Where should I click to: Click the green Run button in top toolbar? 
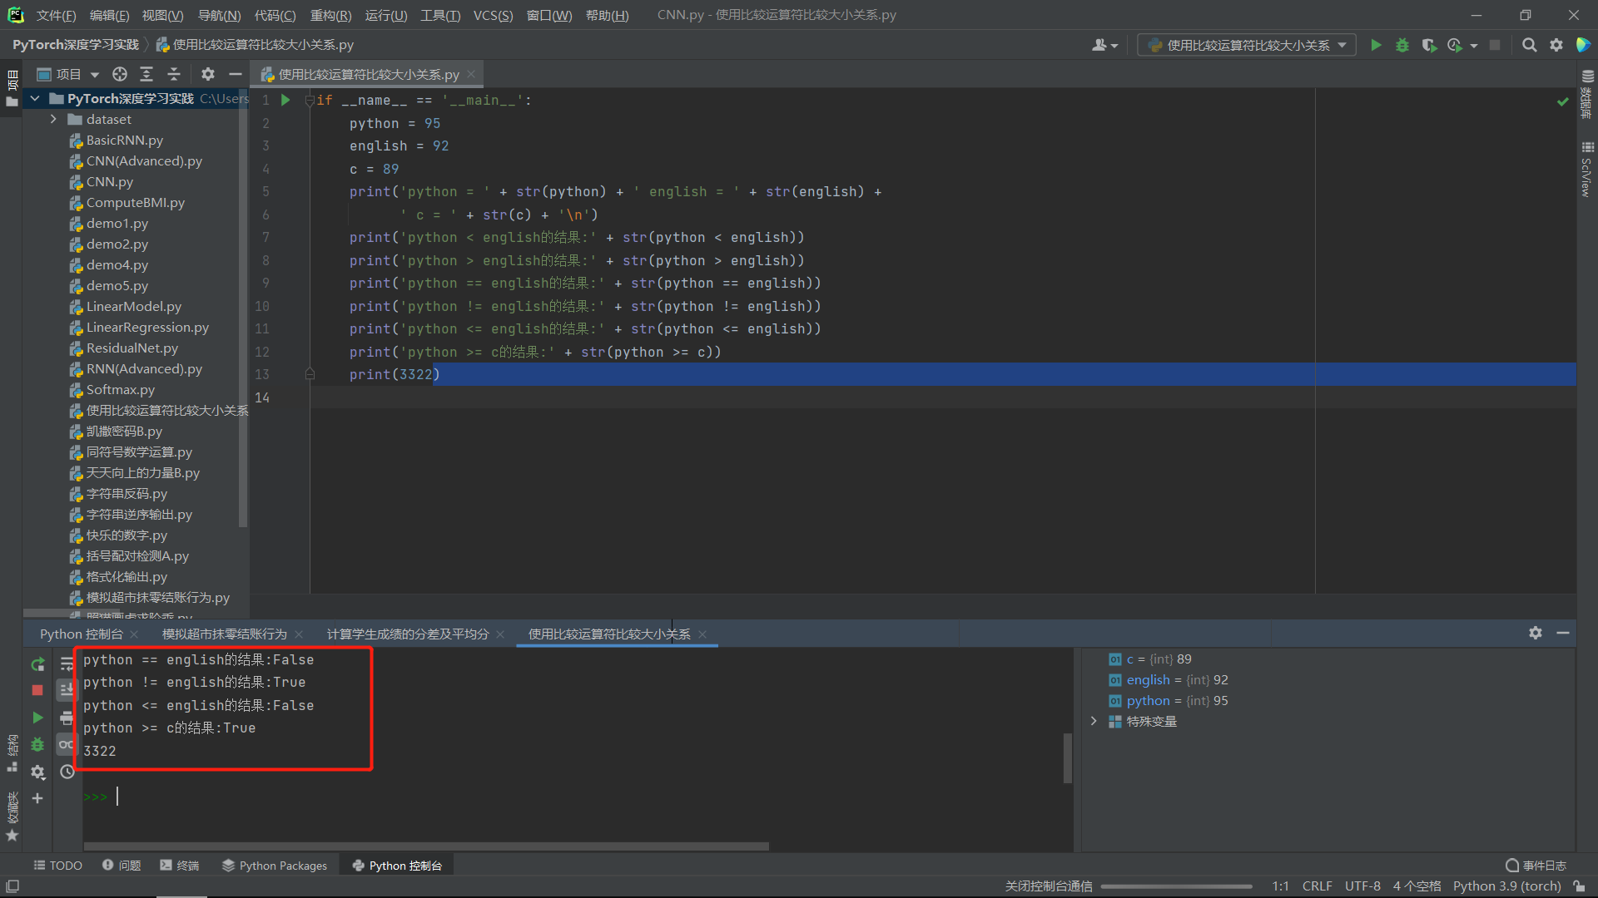point(1376,45)
